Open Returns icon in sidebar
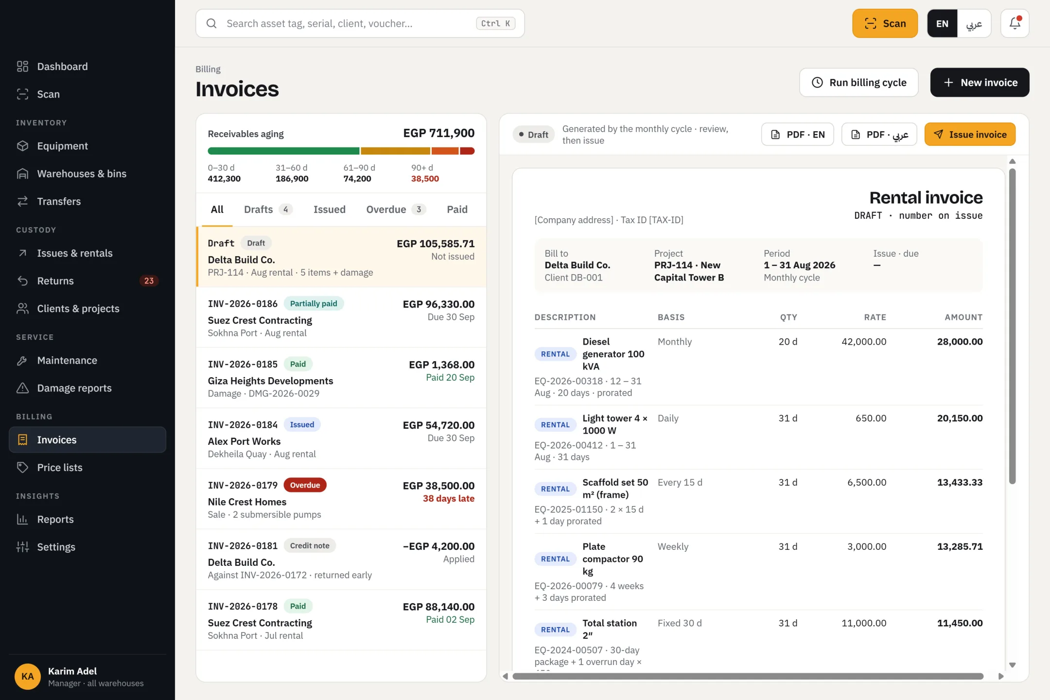 [x=22, y=280]
